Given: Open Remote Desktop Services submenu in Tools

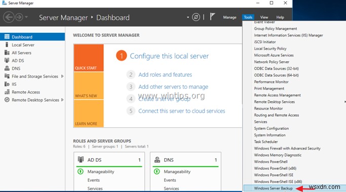Looking at the screenshot, I should pyautogui.click(x=274, y=102).
